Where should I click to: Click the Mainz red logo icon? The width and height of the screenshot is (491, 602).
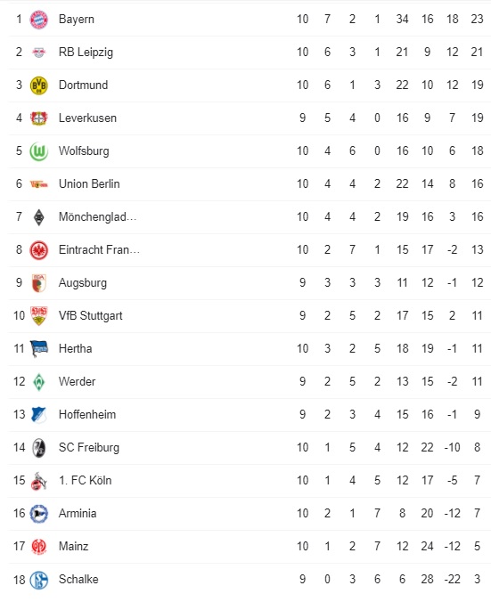pyautogui.click(x=39, y=547)
